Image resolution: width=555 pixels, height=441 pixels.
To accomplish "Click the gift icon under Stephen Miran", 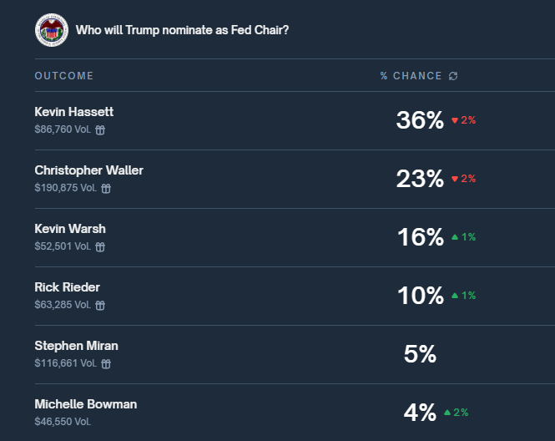I will coord(106,364).
